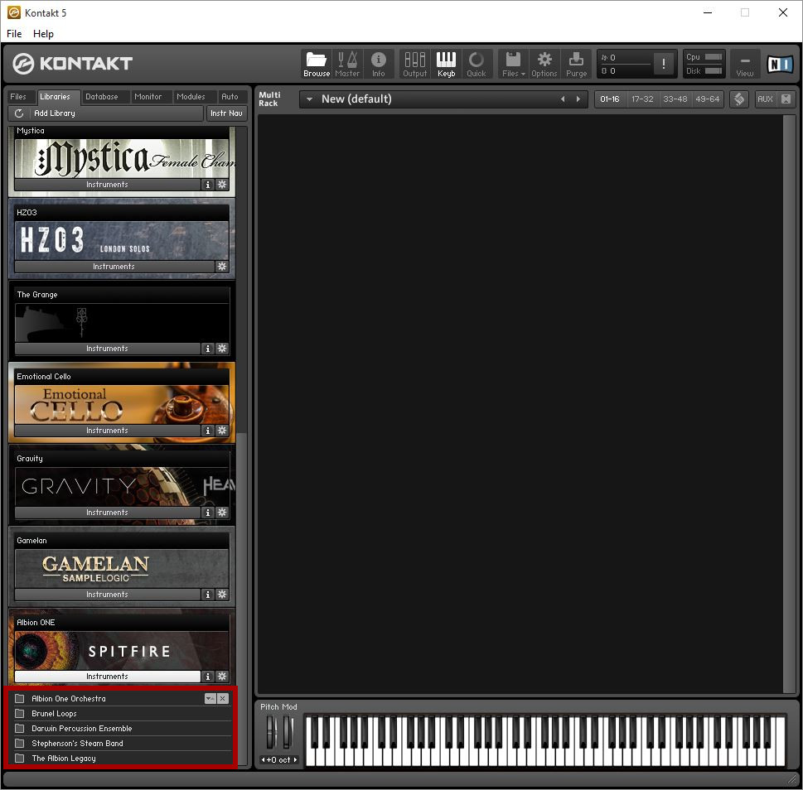The image size is (803, 790).
Task: Click the Add Library button
Action: point(105,113)
